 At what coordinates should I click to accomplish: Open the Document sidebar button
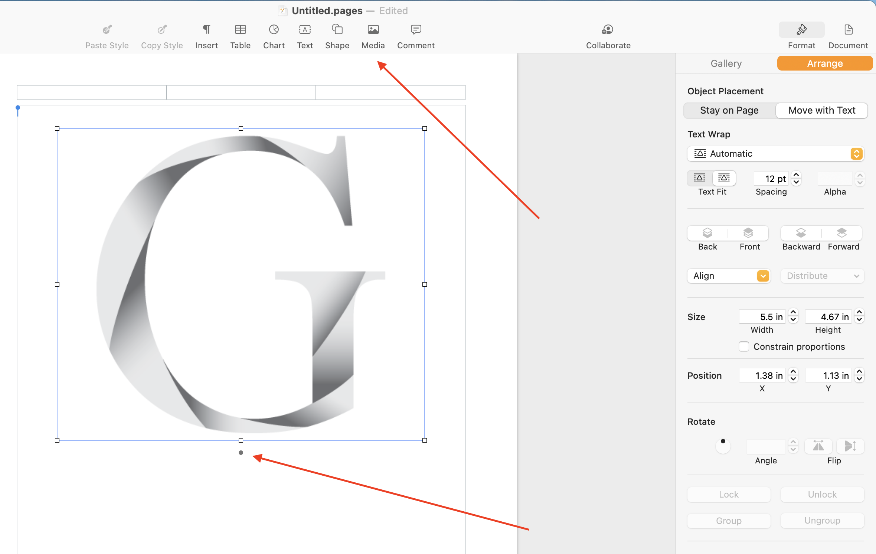click(x=848, y=30)
